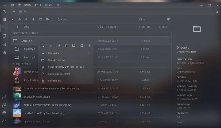This screenshot has width=221, height=128.
Task: Close the C: test tab
Action: (x=58, y=5)
